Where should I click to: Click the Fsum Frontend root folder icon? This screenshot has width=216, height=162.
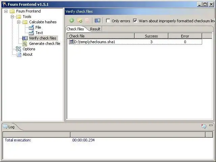[x=12, y=11]
